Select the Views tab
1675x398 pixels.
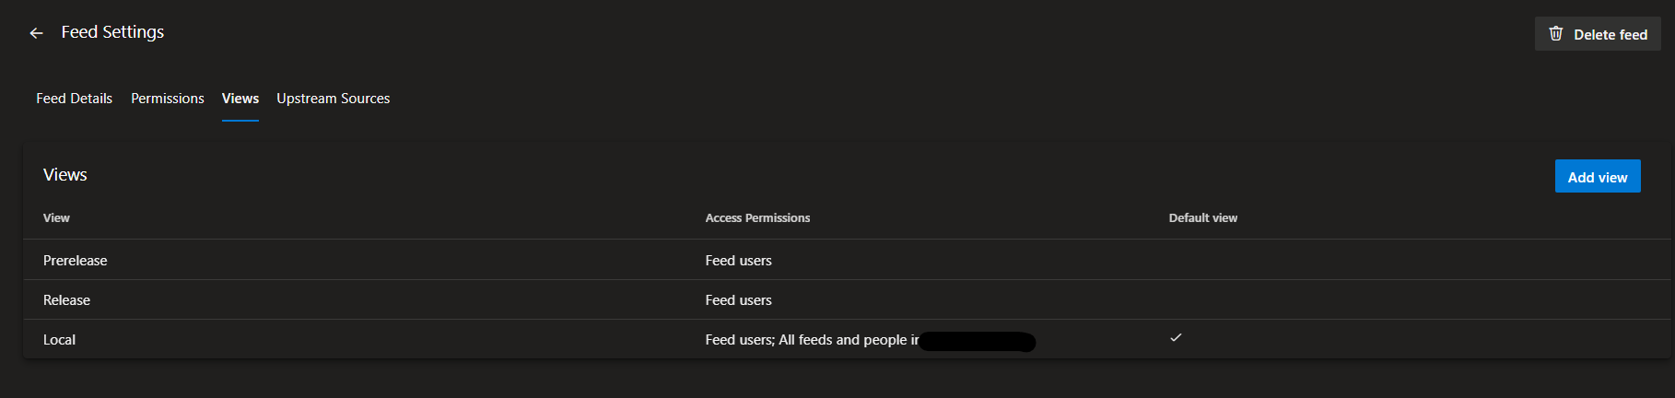pos(240,99)
